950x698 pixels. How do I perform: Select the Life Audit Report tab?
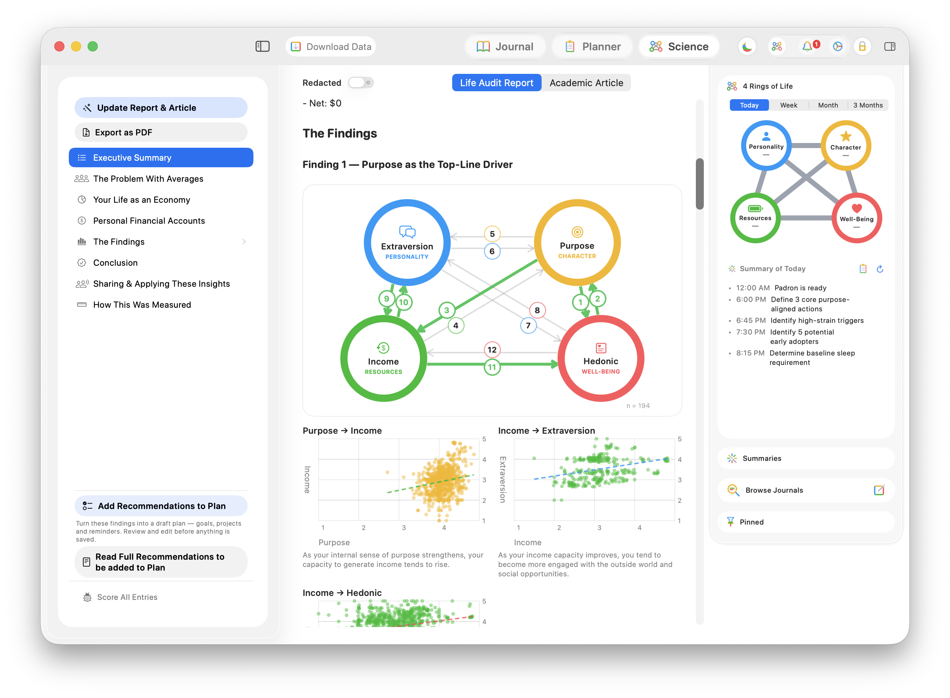pyautogui.click(x=496, y=83)
